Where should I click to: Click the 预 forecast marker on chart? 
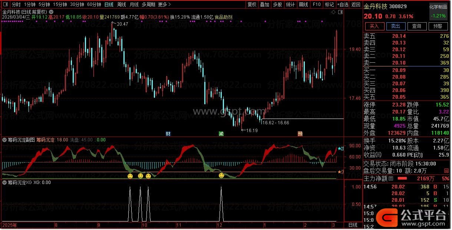click(x=300, y=134)
